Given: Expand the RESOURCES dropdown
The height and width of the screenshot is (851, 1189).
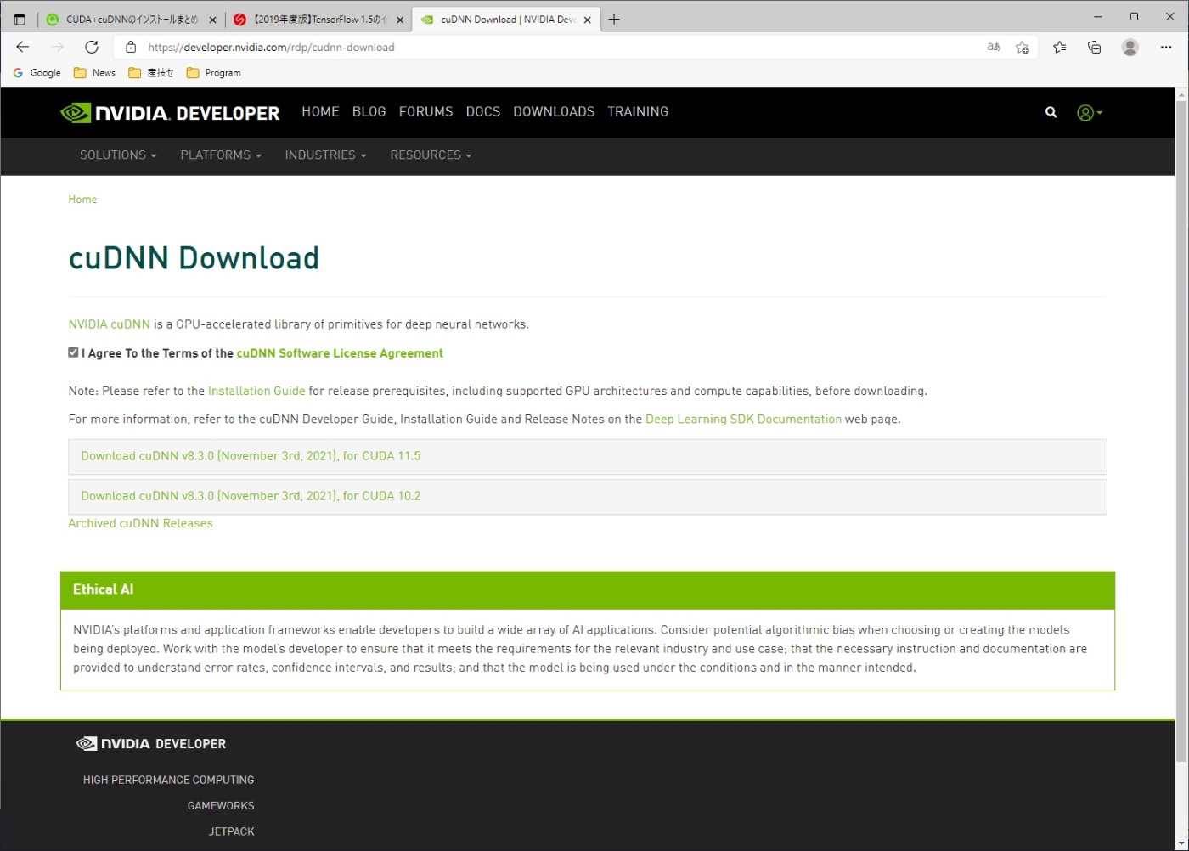Looking at the screenshot, I should tap(431, 155).
